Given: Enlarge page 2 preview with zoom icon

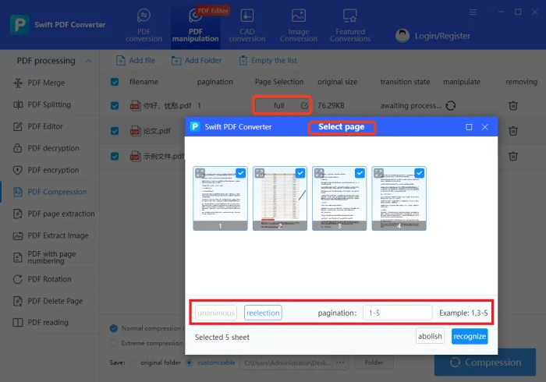Looking at the screenshot, I should point(260,173).
